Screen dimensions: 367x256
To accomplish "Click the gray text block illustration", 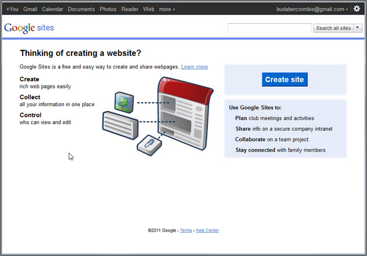I will [121, 123].
